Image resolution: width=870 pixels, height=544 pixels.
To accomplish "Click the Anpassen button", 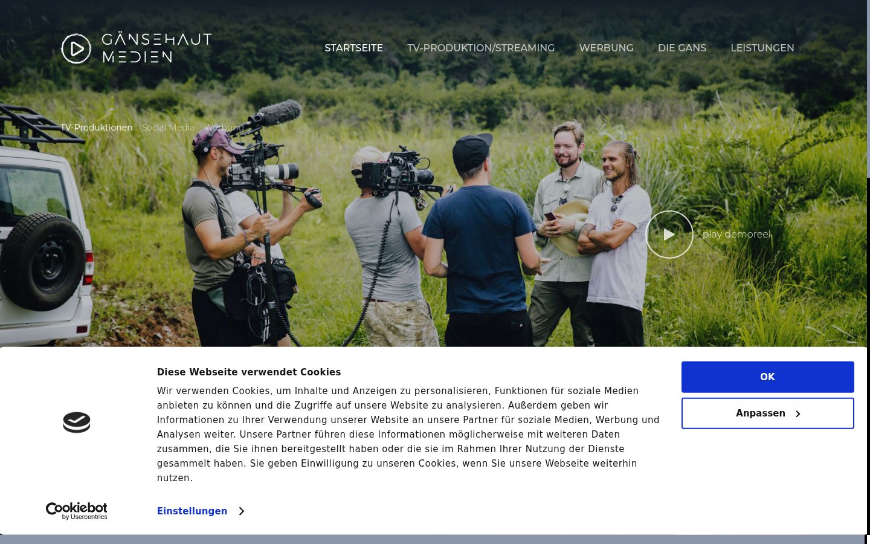I will point(767,413).
